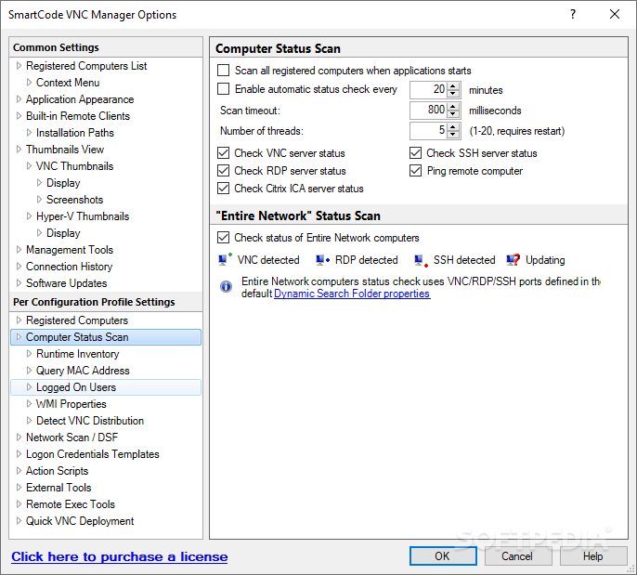Open Software Updates settings

67,283
